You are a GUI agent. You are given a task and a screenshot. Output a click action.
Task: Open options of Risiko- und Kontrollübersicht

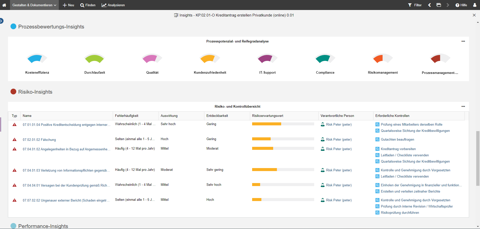pos(463,106)
